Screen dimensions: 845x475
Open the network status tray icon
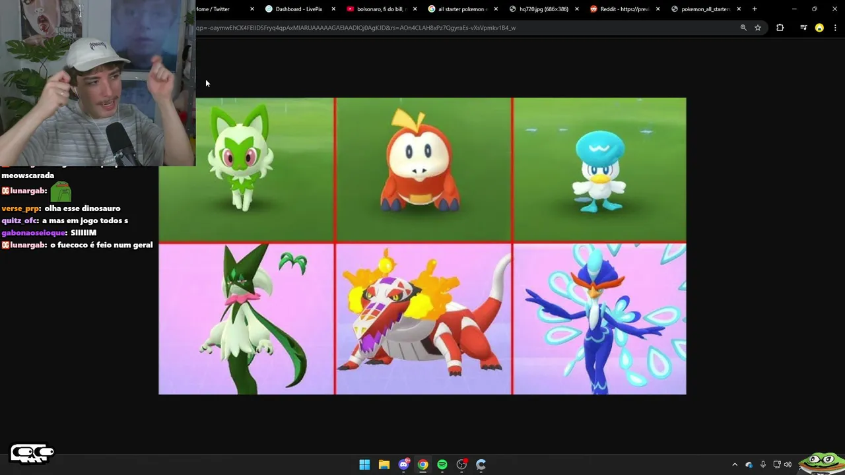tap(777, 464)
